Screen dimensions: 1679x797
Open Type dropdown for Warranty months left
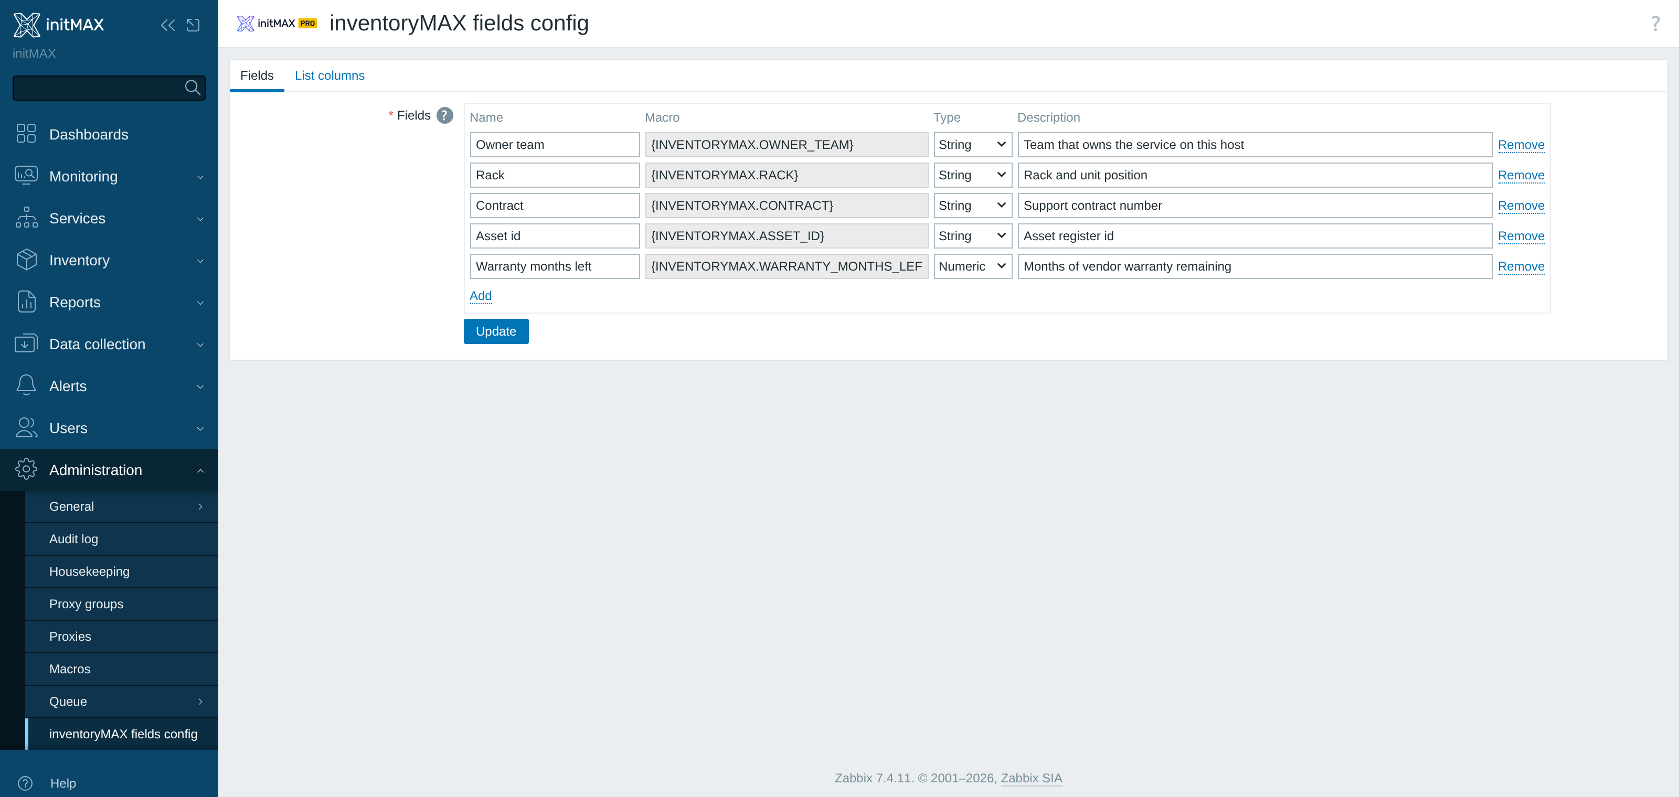coord(972,266)
